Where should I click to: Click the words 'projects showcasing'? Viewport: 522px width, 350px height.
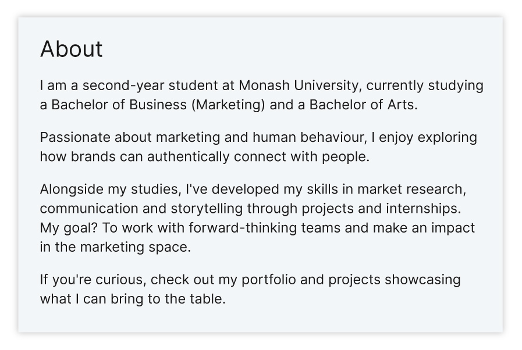395,280
